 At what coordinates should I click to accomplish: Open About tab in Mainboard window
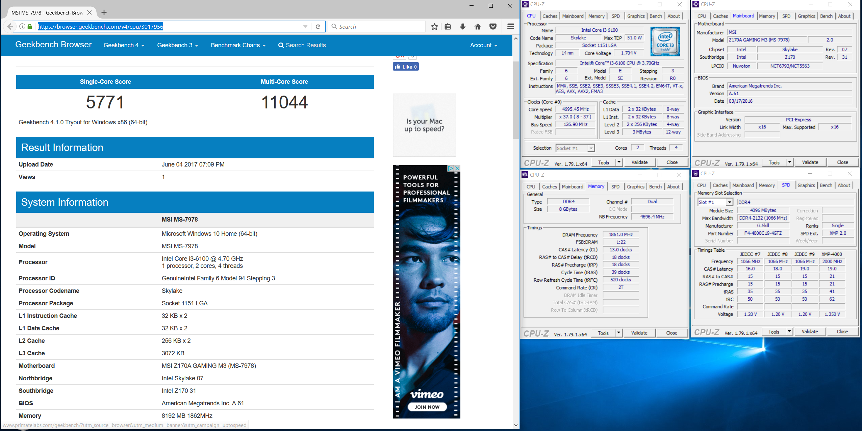pos(844,16)
